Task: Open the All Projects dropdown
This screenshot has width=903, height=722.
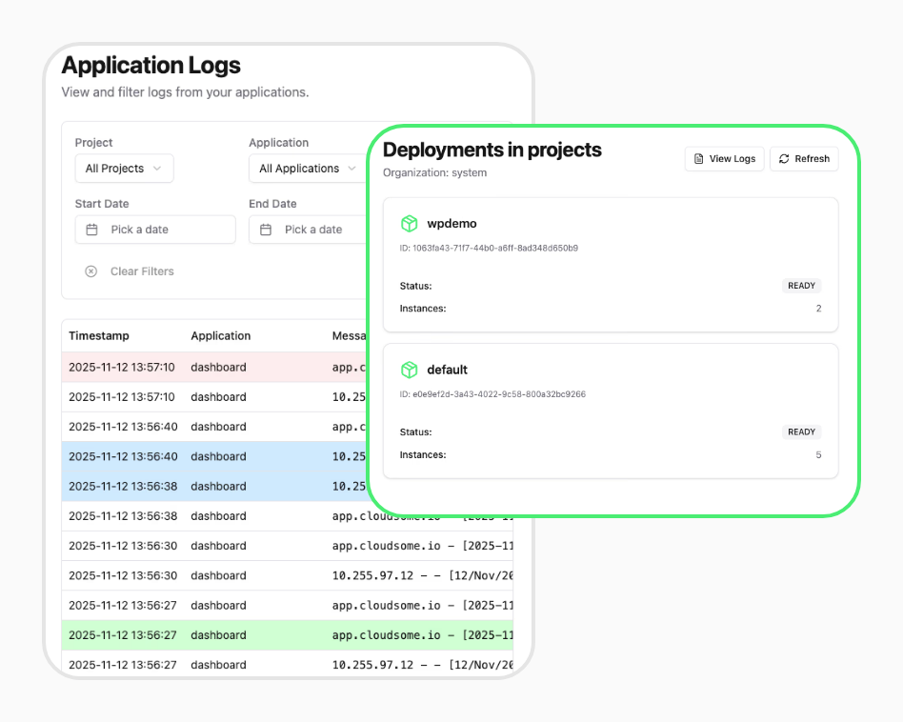Action: click(x=125, y=169)
